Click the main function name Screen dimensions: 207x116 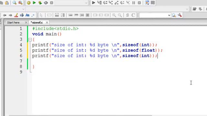pos(51,34)
